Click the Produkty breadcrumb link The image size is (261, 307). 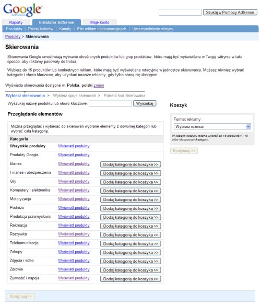pyautogui.click(x=13, y=37)
